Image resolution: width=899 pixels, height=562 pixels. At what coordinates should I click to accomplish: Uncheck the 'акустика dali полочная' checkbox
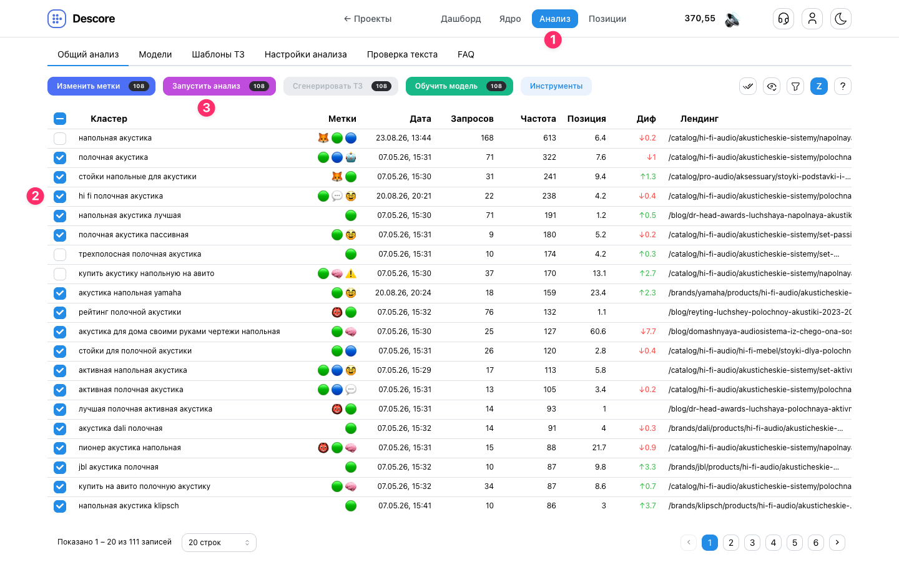[60, 428]
